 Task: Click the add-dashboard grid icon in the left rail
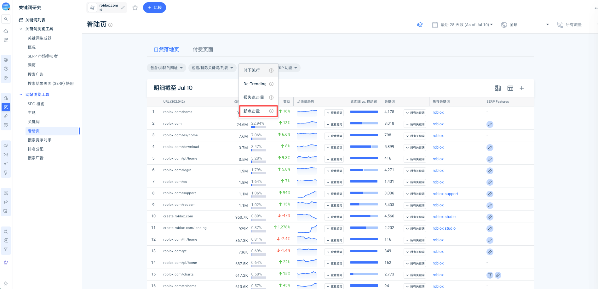(6, 40)
